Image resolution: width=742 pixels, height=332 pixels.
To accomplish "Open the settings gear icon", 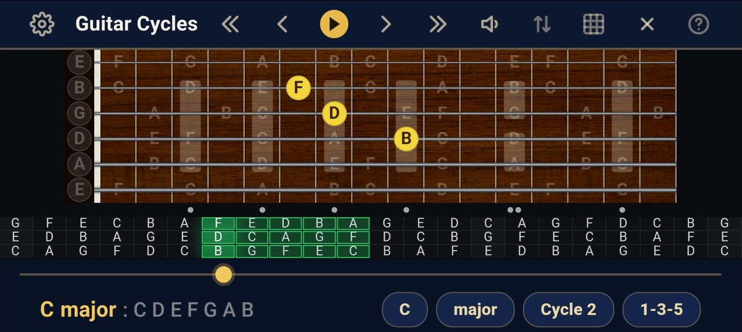I will 42,24.
